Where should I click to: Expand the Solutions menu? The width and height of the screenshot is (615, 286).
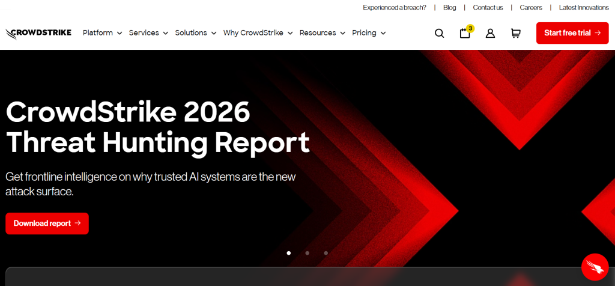pos(196,33)
